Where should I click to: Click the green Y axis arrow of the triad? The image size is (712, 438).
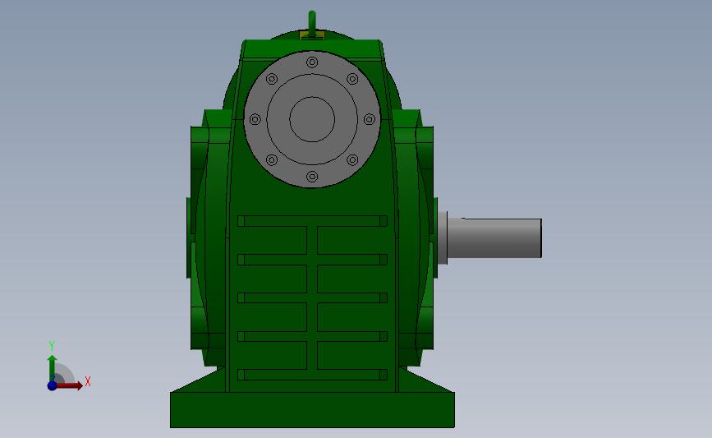[x=53, y=368]
